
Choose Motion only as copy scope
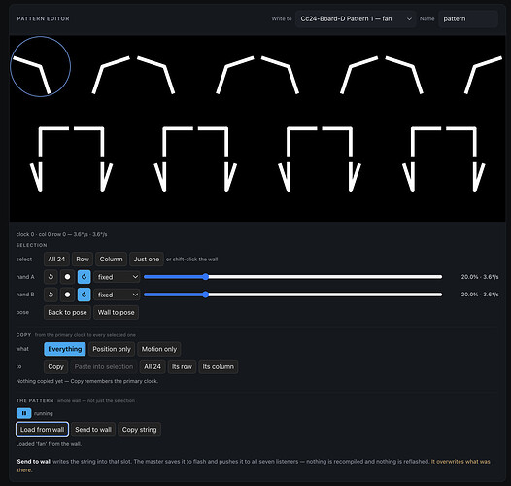(159, 349)
